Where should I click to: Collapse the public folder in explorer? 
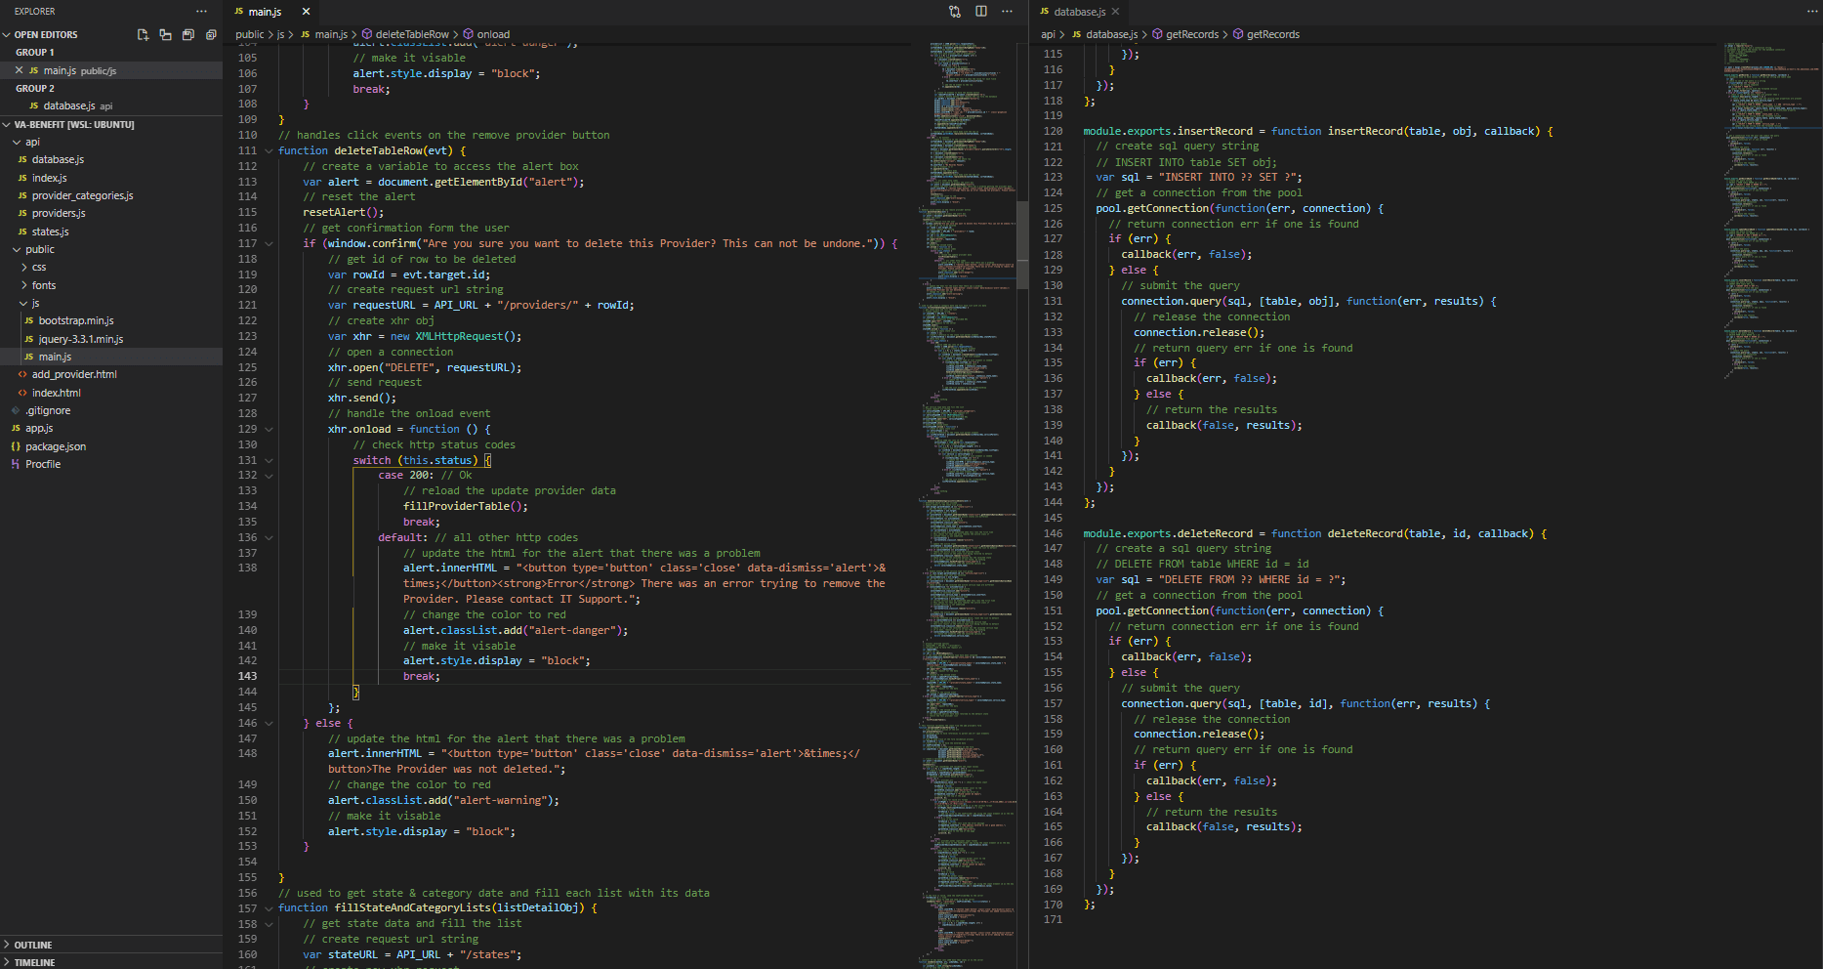(x=17, y=249)
